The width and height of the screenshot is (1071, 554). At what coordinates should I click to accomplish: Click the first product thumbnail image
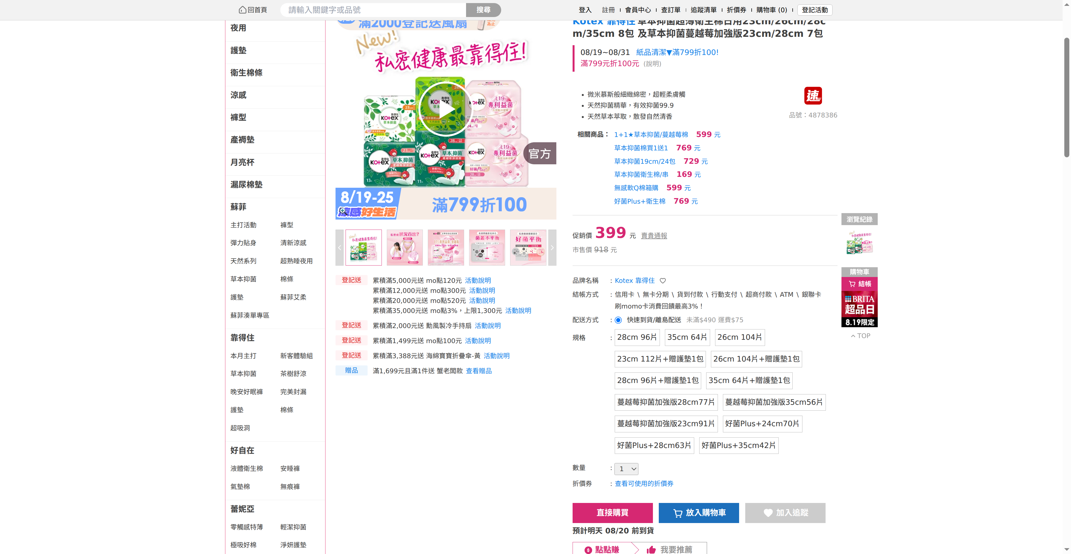pos(363,247)
